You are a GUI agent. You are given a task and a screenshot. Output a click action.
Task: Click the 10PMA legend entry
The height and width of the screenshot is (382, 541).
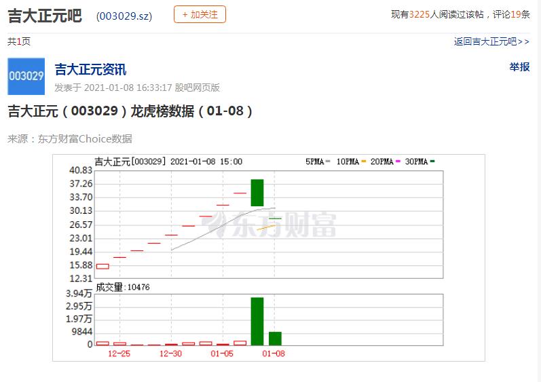(x=351, y=161)
